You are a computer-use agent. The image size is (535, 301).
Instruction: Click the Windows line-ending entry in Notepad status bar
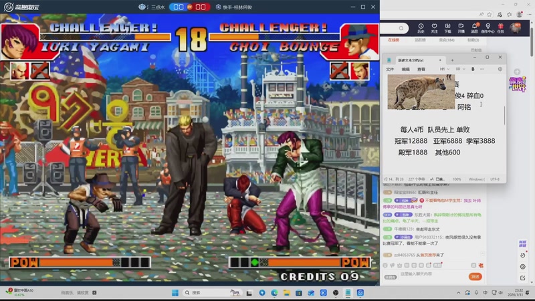pos(477,179)
